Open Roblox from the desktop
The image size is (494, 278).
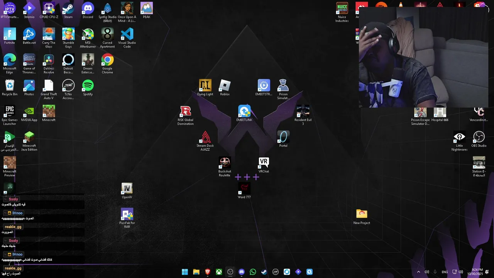point(225,88)
